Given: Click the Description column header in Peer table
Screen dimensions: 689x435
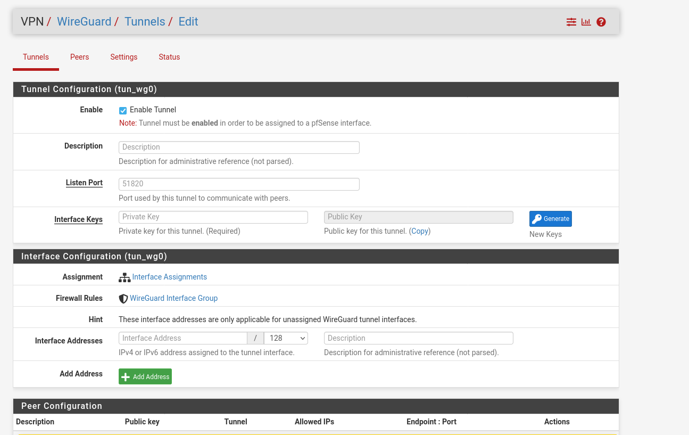Looking at the screenshot, I should [x=35, y=422].
